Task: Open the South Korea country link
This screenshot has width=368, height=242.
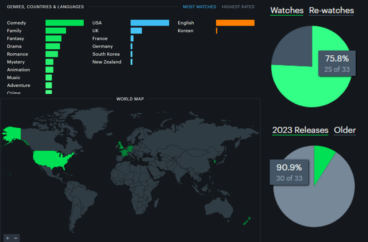Action: (106, 54)
